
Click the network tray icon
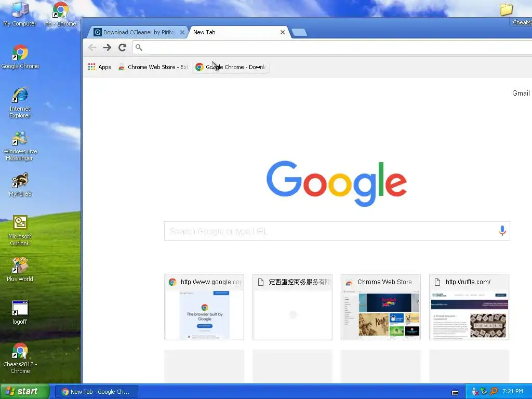484,392
